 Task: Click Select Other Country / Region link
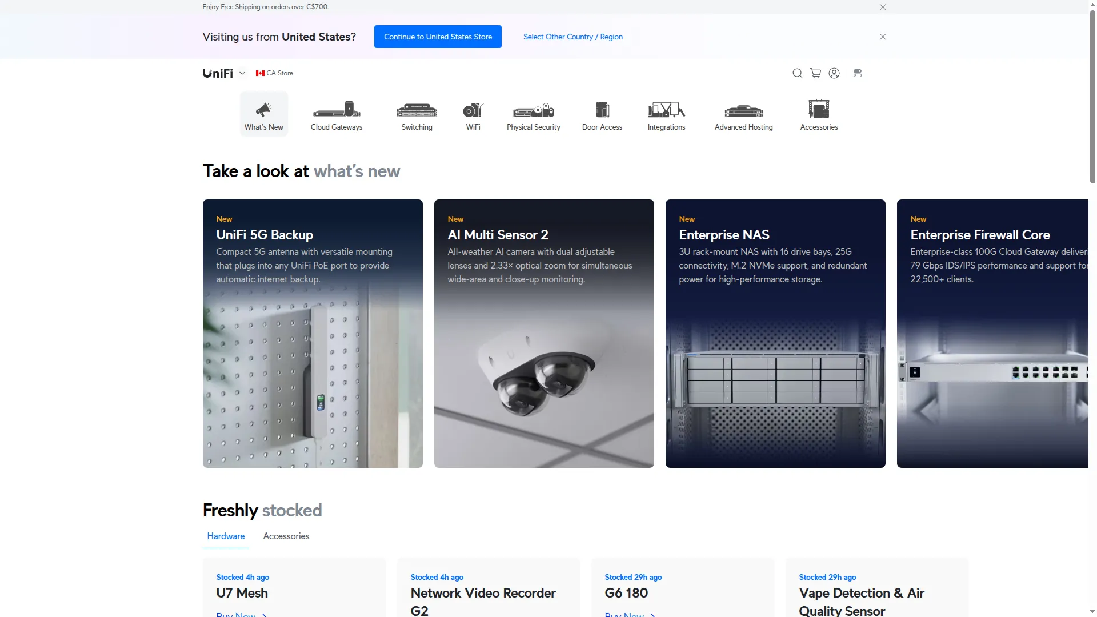[573, 37]
